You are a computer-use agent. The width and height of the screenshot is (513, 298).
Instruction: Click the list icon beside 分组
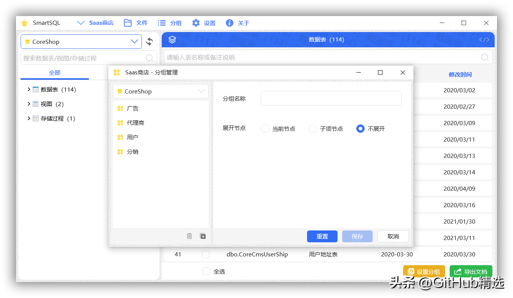point(162,23)
